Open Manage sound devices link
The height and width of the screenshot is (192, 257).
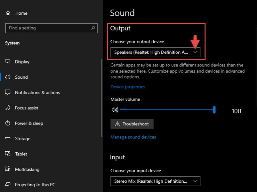tap(133, 137)
